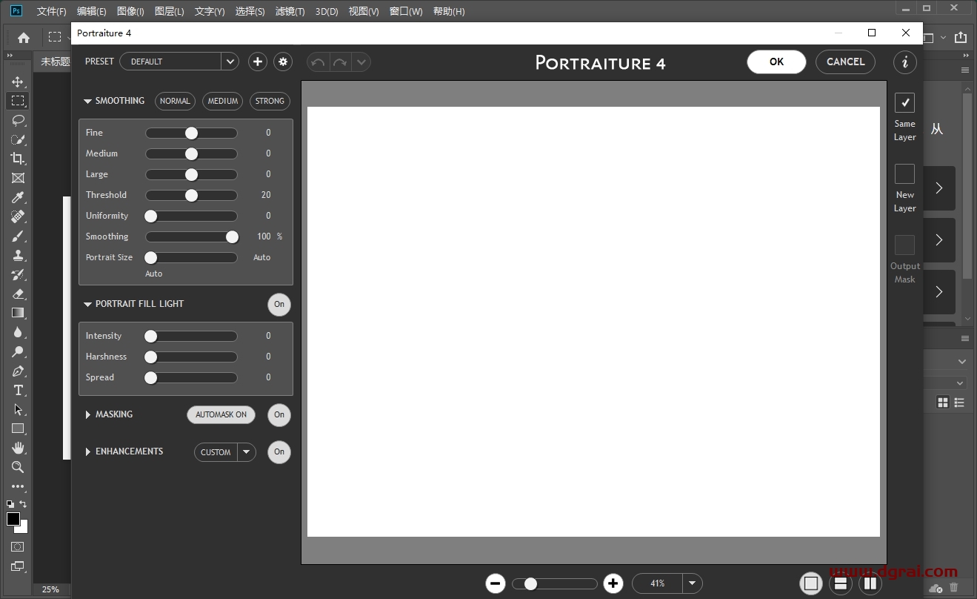Image resolution: width=977 pixels, height=599 pixels.
Task: Toggle Portrait Fill Light On button
Action: point(279,304)
